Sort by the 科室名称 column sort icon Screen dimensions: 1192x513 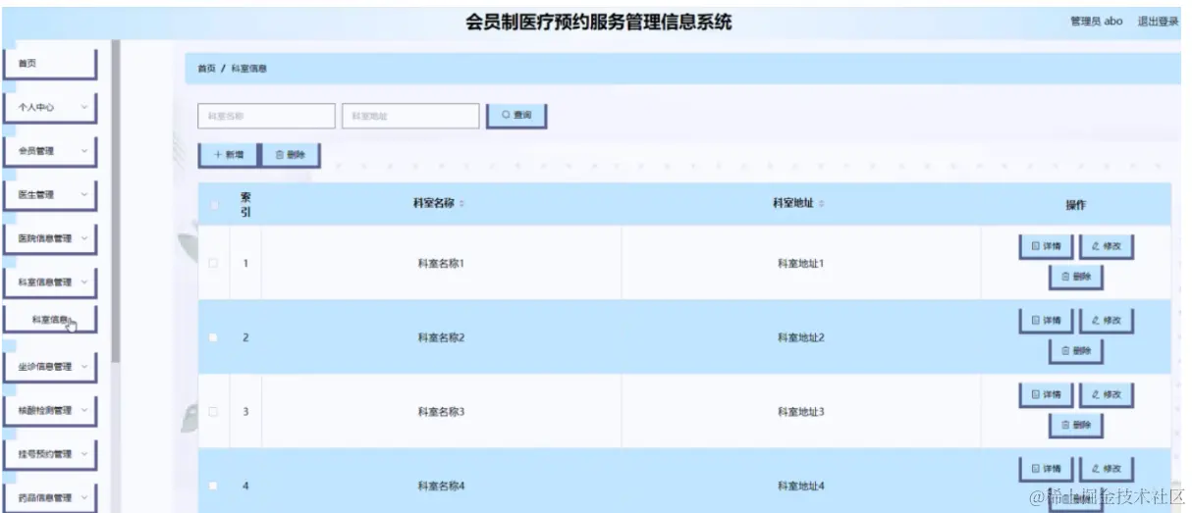461,204
